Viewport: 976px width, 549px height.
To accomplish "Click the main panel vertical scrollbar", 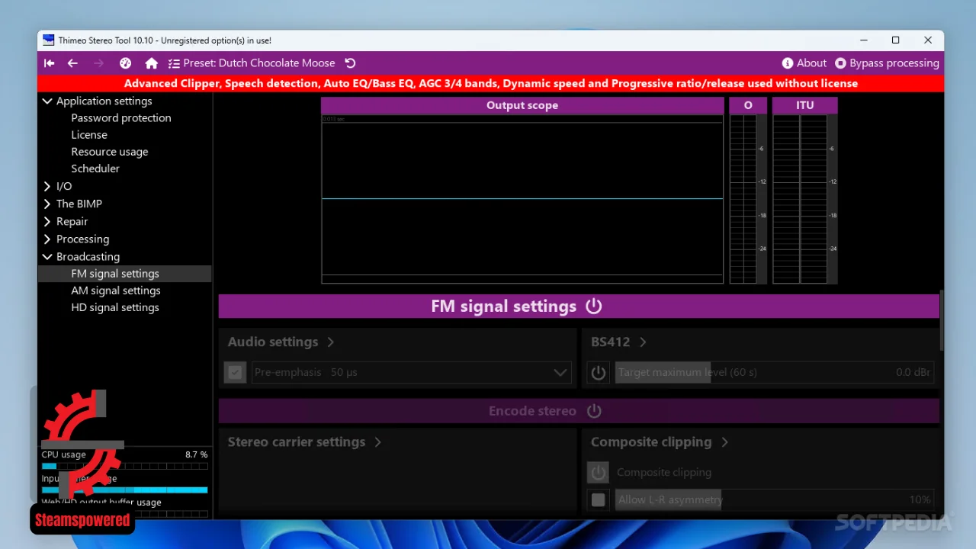I will tap(942, 320).
